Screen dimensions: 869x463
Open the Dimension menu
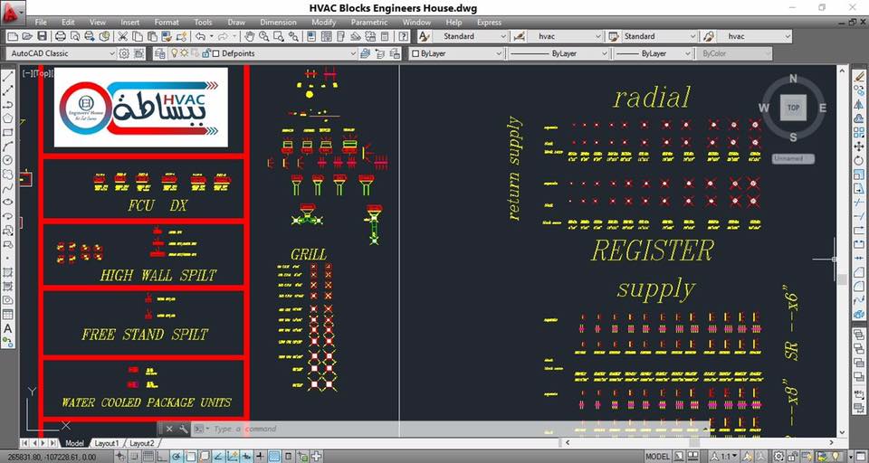point(278,23)
